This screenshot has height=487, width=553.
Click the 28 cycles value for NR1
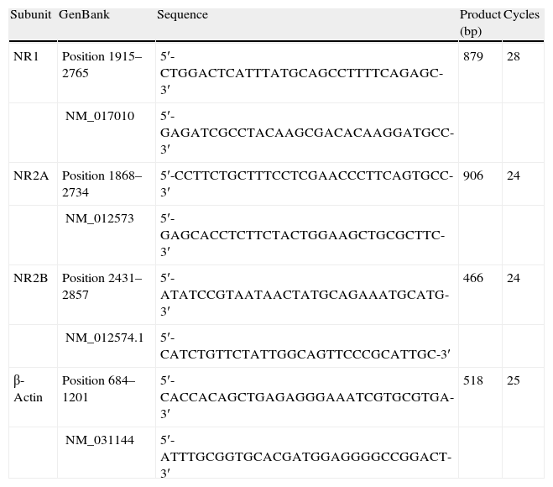coord(512,57)
